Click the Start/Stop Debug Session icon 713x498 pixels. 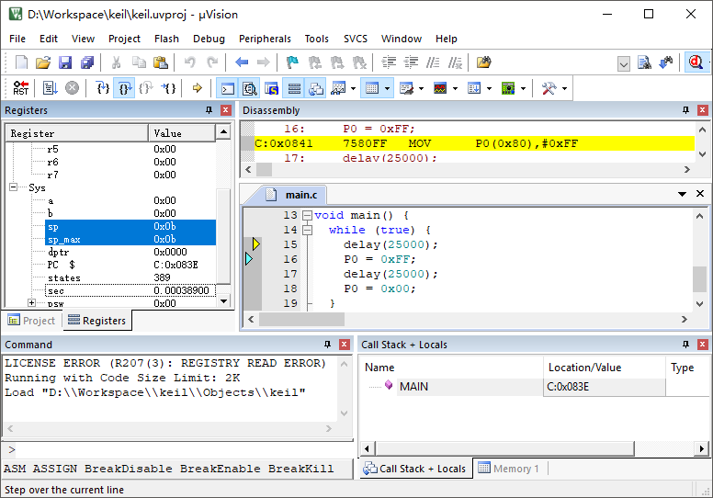(x=696, y=62)
